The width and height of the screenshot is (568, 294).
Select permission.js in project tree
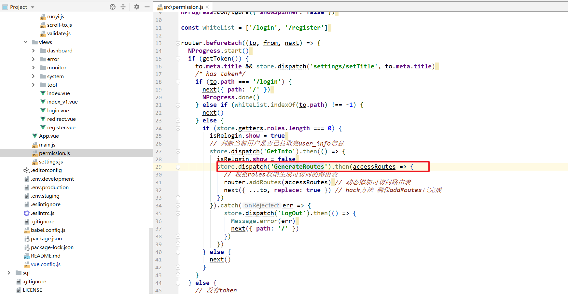tap(54, 153)
